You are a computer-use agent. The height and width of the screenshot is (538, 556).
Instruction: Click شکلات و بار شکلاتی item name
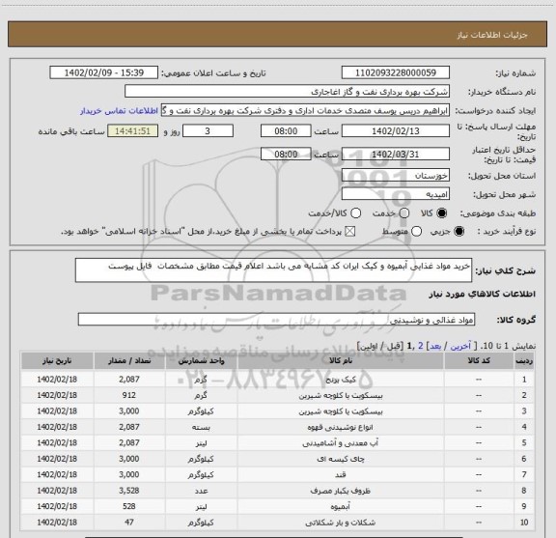341,523
